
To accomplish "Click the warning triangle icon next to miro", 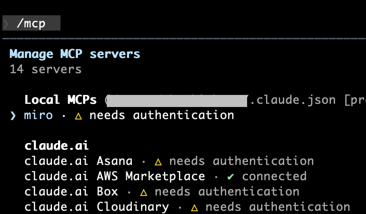I will pos(79,116).
